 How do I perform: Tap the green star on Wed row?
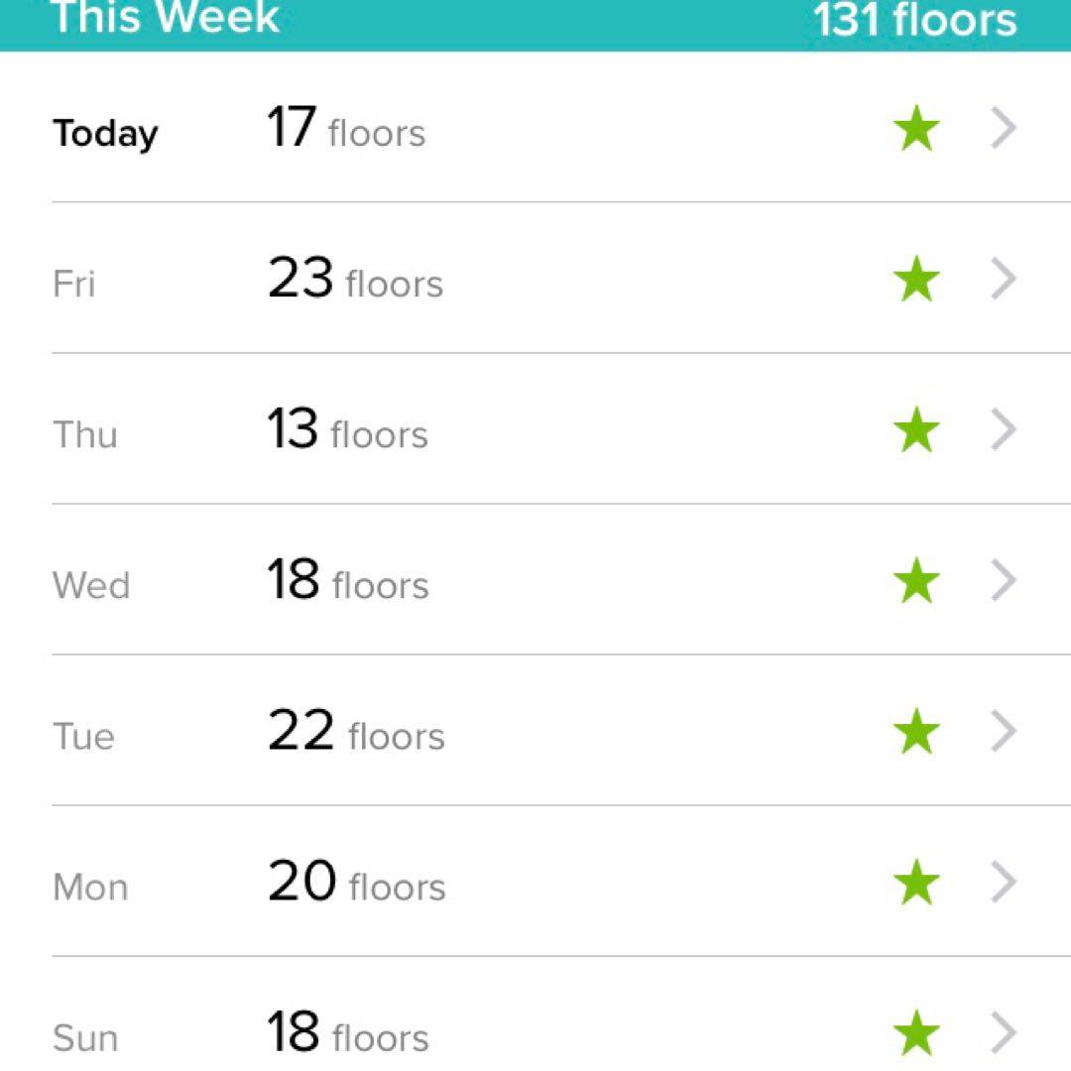(x=916, y=582)
